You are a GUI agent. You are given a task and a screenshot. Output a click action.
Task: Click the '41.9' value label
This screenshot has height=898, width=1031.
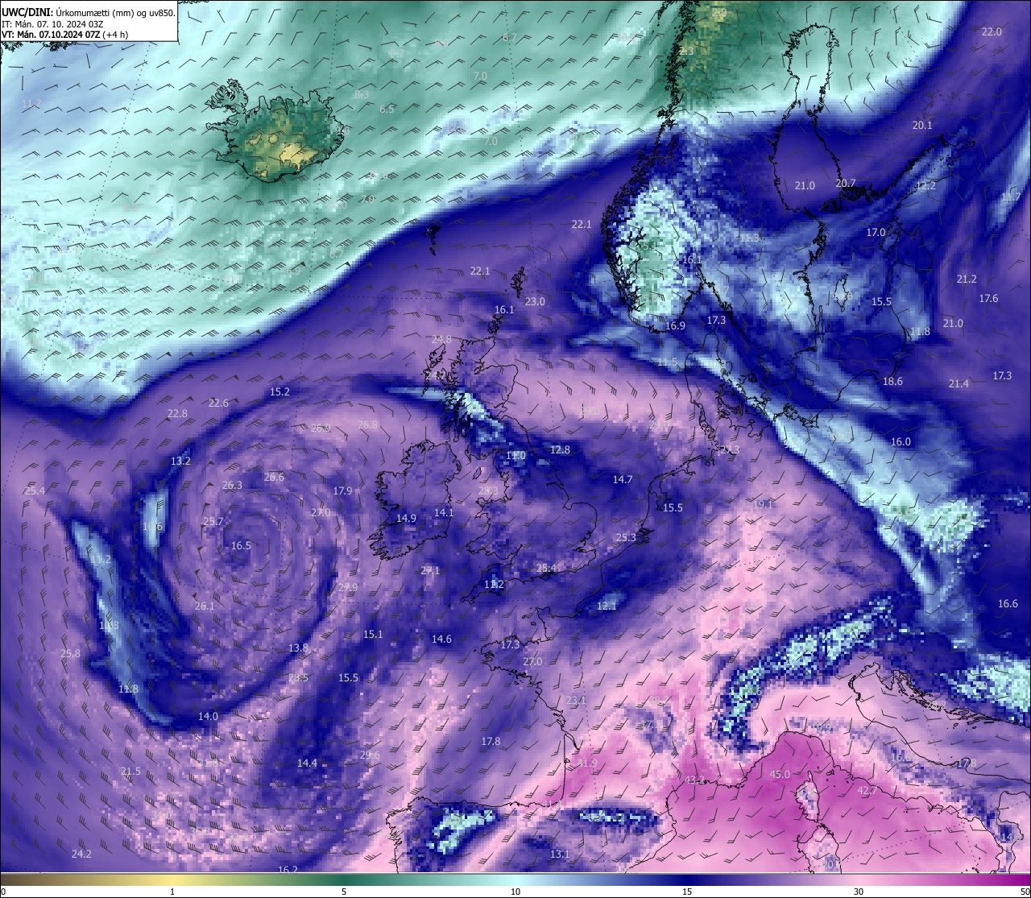(x=587, y=764)
